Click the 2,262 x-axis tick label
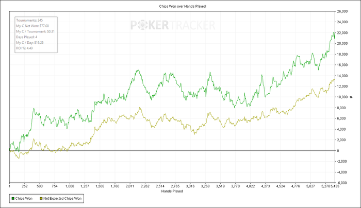The width and height of the screenshot is (361, 208). pyautogui.click(x=145, y=186)
